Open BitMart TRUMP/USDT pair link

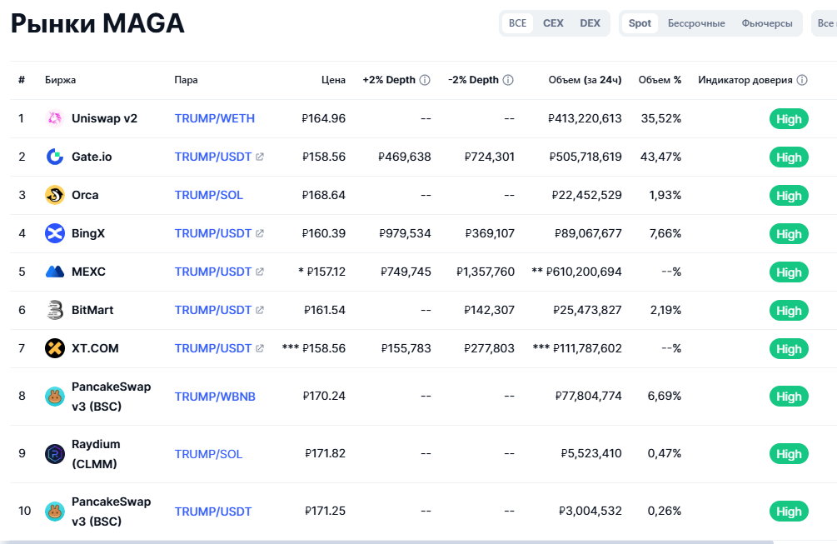pyautogui.click(x=213, y=310)
